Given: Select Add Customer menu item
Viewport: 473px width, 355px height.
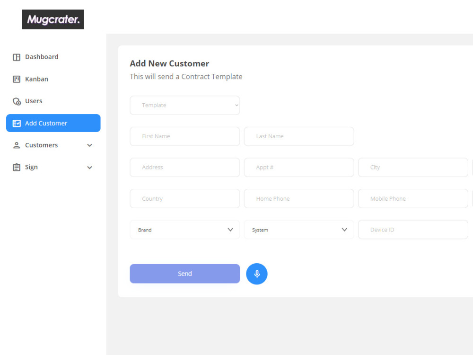Looking at the screenshot, I should click(53, 123).
